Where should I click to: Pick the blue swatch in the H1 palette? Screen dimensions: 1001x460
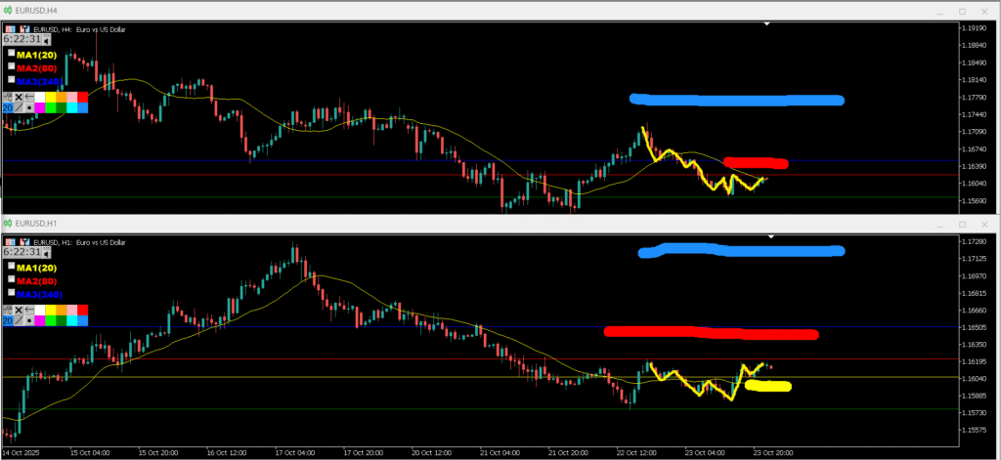point(82,321)
